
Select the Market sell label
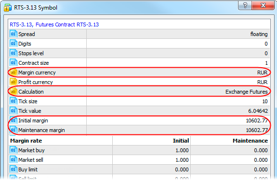[x=31, y=160]
